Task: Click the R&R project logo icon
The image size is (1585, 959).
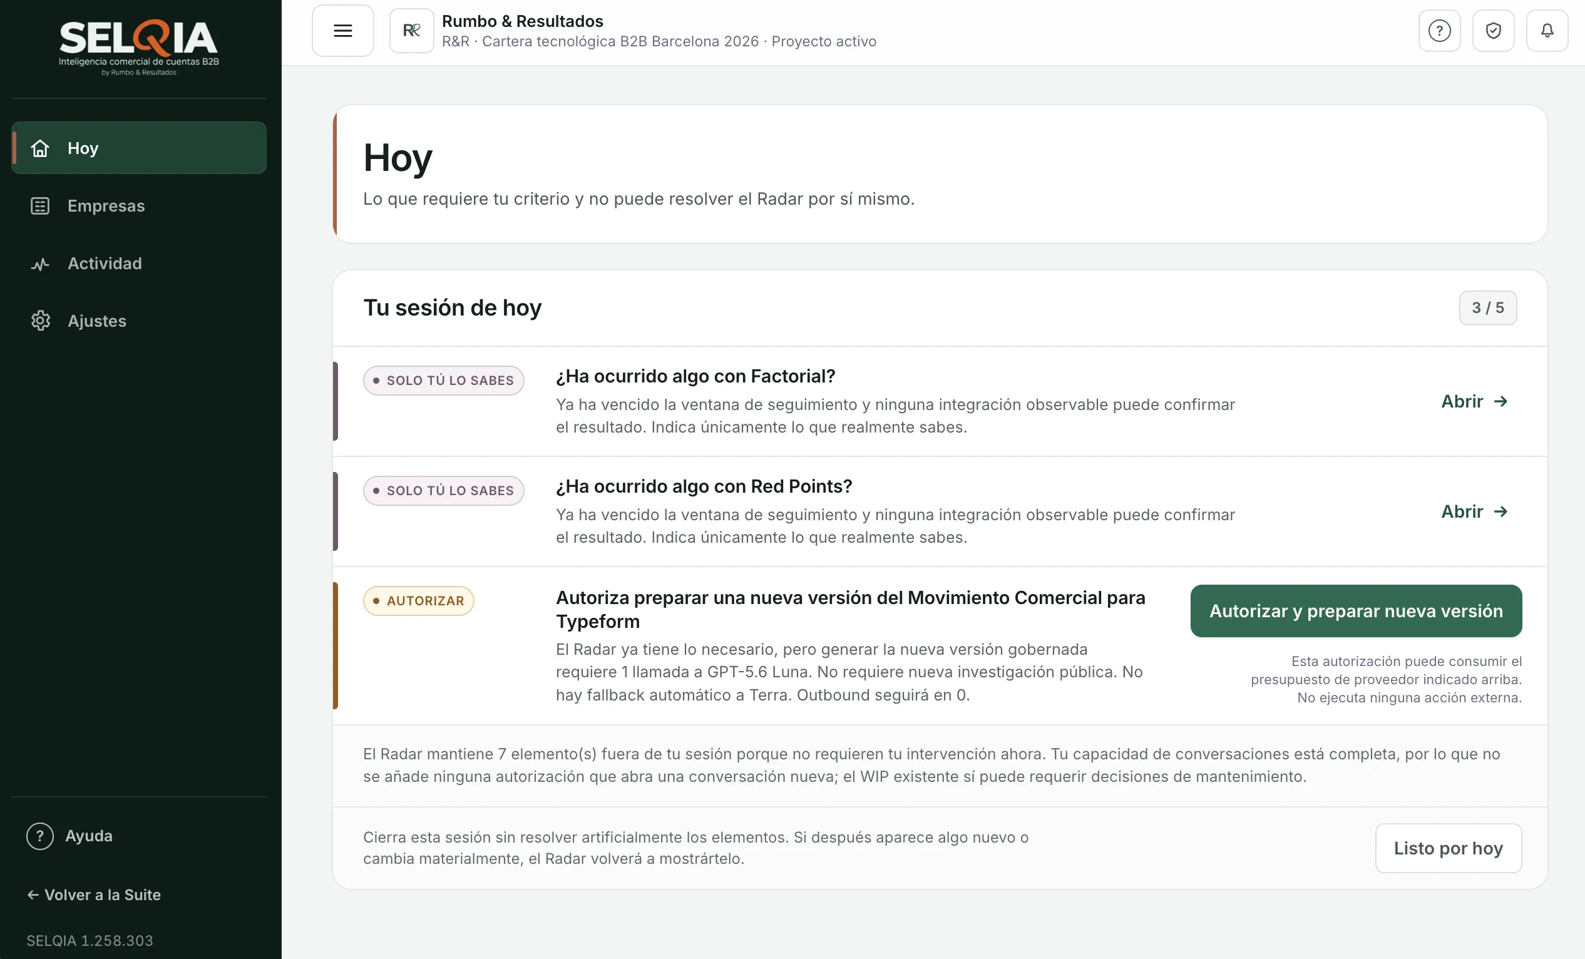Action: click(x=412, y=30)
